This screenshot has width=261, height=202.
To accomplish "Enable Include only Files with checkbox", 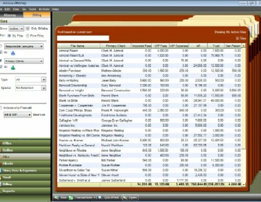I will pyautogui.click(x=1, y=108).
